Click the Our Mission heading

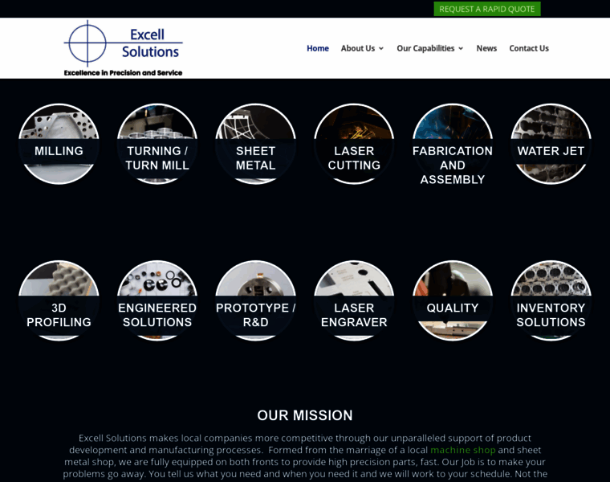point(305,415)
